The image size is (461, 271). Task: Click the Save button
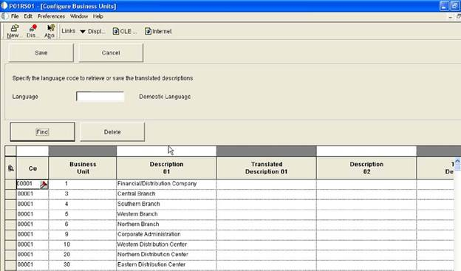tap(41, 52)
